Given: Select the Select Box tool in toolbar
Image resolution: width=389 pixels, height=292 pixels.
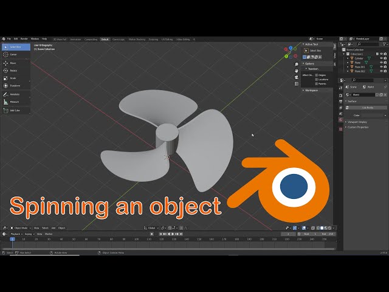Looking at the screenshot, I should [x=16, y=47].
